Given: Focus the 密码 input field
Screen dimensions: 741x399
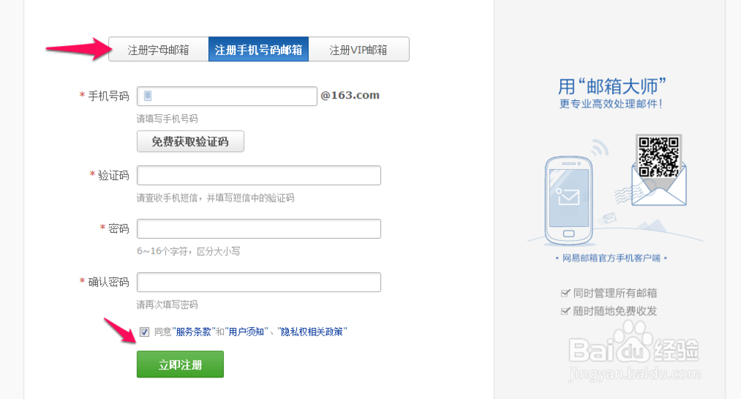Looking at the screenshot, I should 259,229.
